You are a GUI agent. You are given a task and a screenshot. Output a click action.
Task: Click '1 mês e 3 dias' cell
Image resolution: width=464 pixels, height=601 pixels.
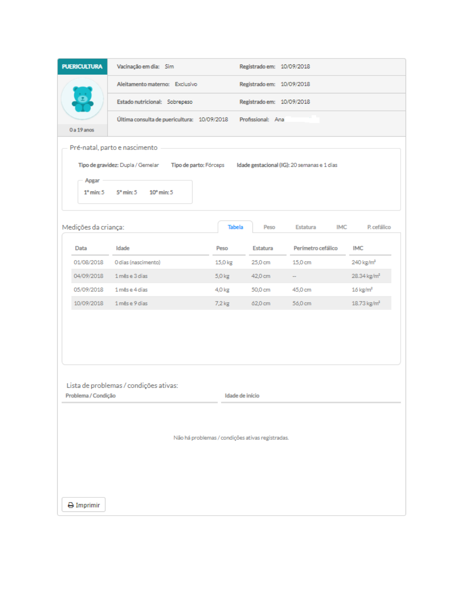pyautogui.click(x=131, y=276)
